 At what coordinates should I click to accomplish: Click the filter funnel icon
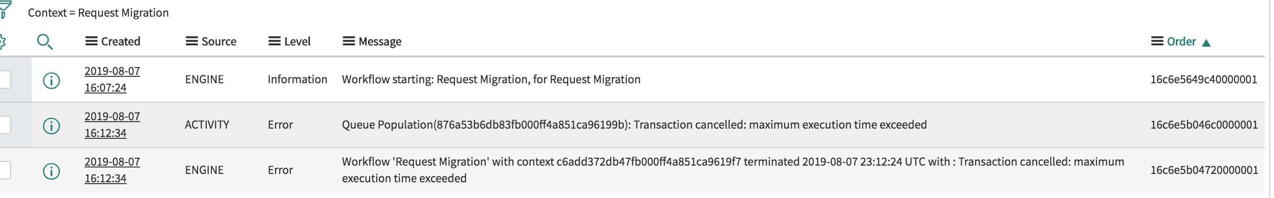coord(4,10)
